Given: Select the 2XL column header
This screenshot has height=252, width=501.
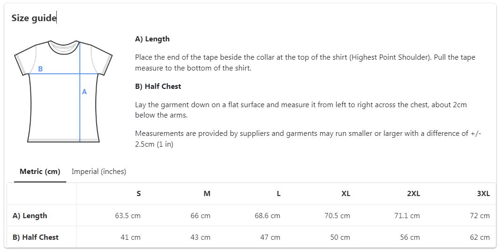Looking at the screenshot, I should point(414,194).
